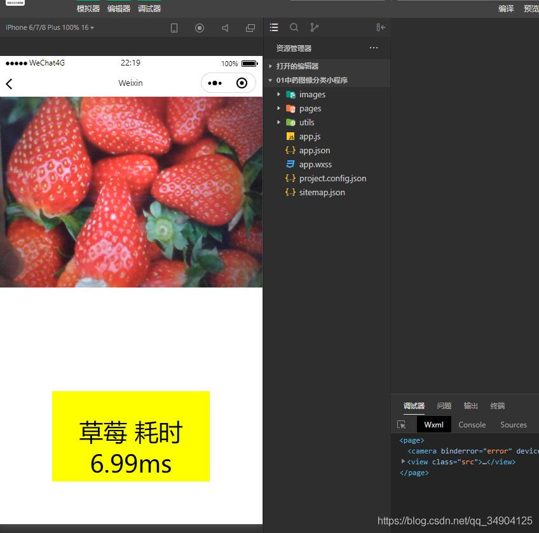Show the file explorer list icon
This screenshot has height=533, width=539.
pyautogui.click(x=274, y=27)
